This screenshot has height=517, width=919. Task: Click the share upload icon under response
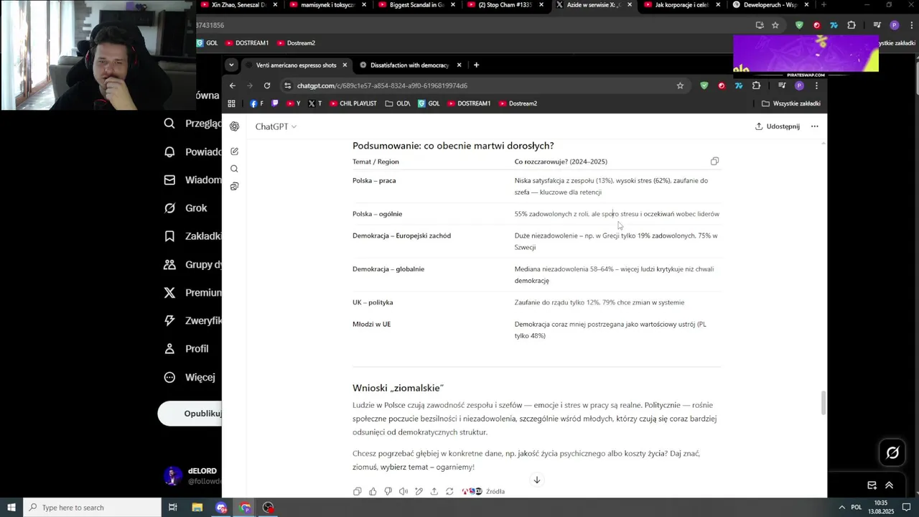click(434, 491)
